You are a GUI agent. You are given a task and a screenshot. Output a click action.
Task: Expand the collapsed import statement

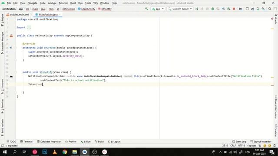pos(29,27)
